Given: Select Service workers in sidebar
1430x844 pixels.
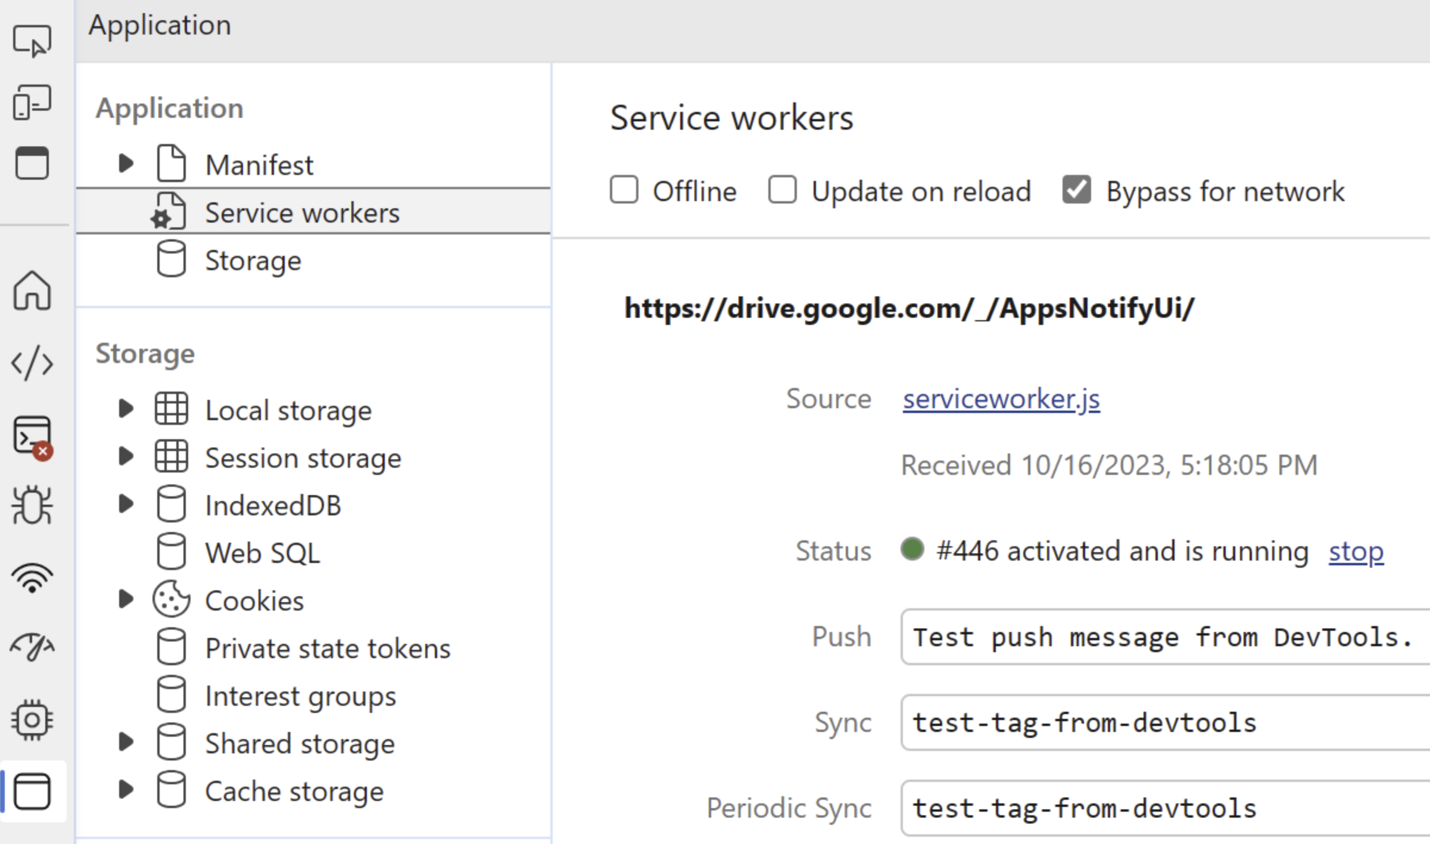Looking at the screenshot, I should [x=301, y=212].
